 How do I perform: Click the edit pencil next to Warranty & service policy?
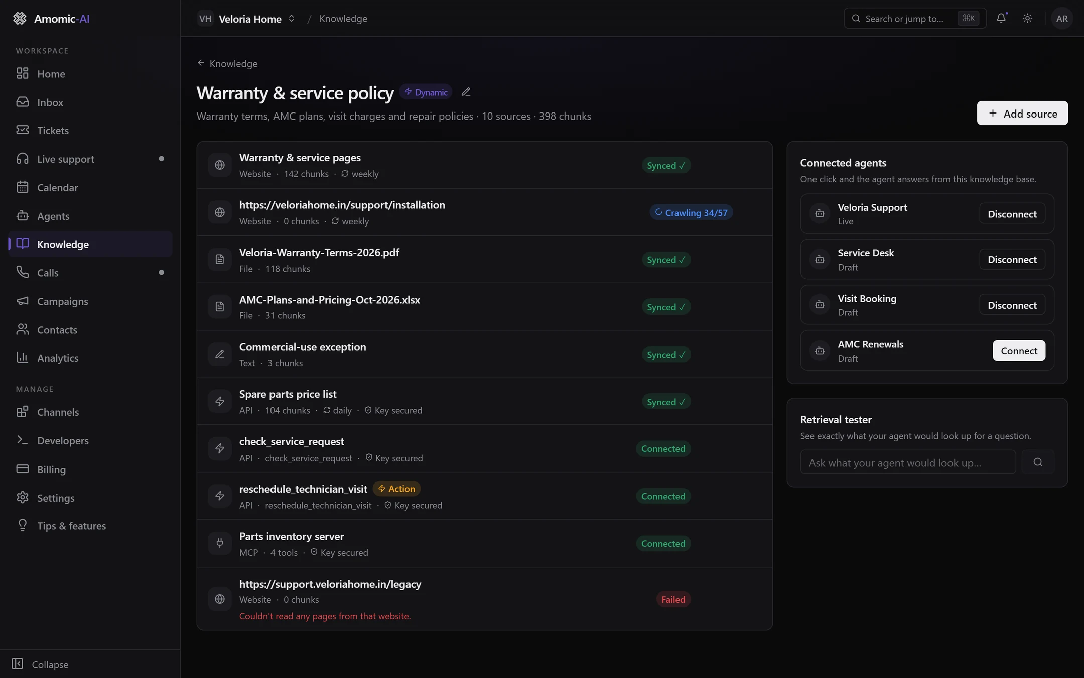pos(466,92)
